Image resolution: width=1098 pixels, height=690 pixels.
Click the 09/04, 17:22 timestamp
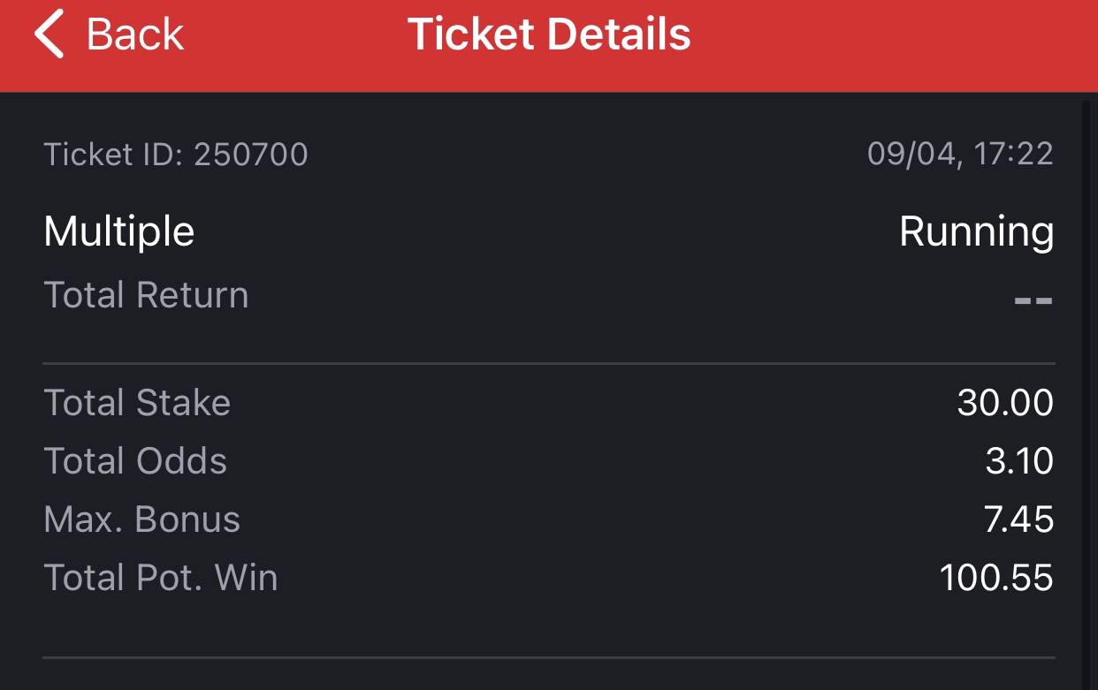tap(960, 155)
